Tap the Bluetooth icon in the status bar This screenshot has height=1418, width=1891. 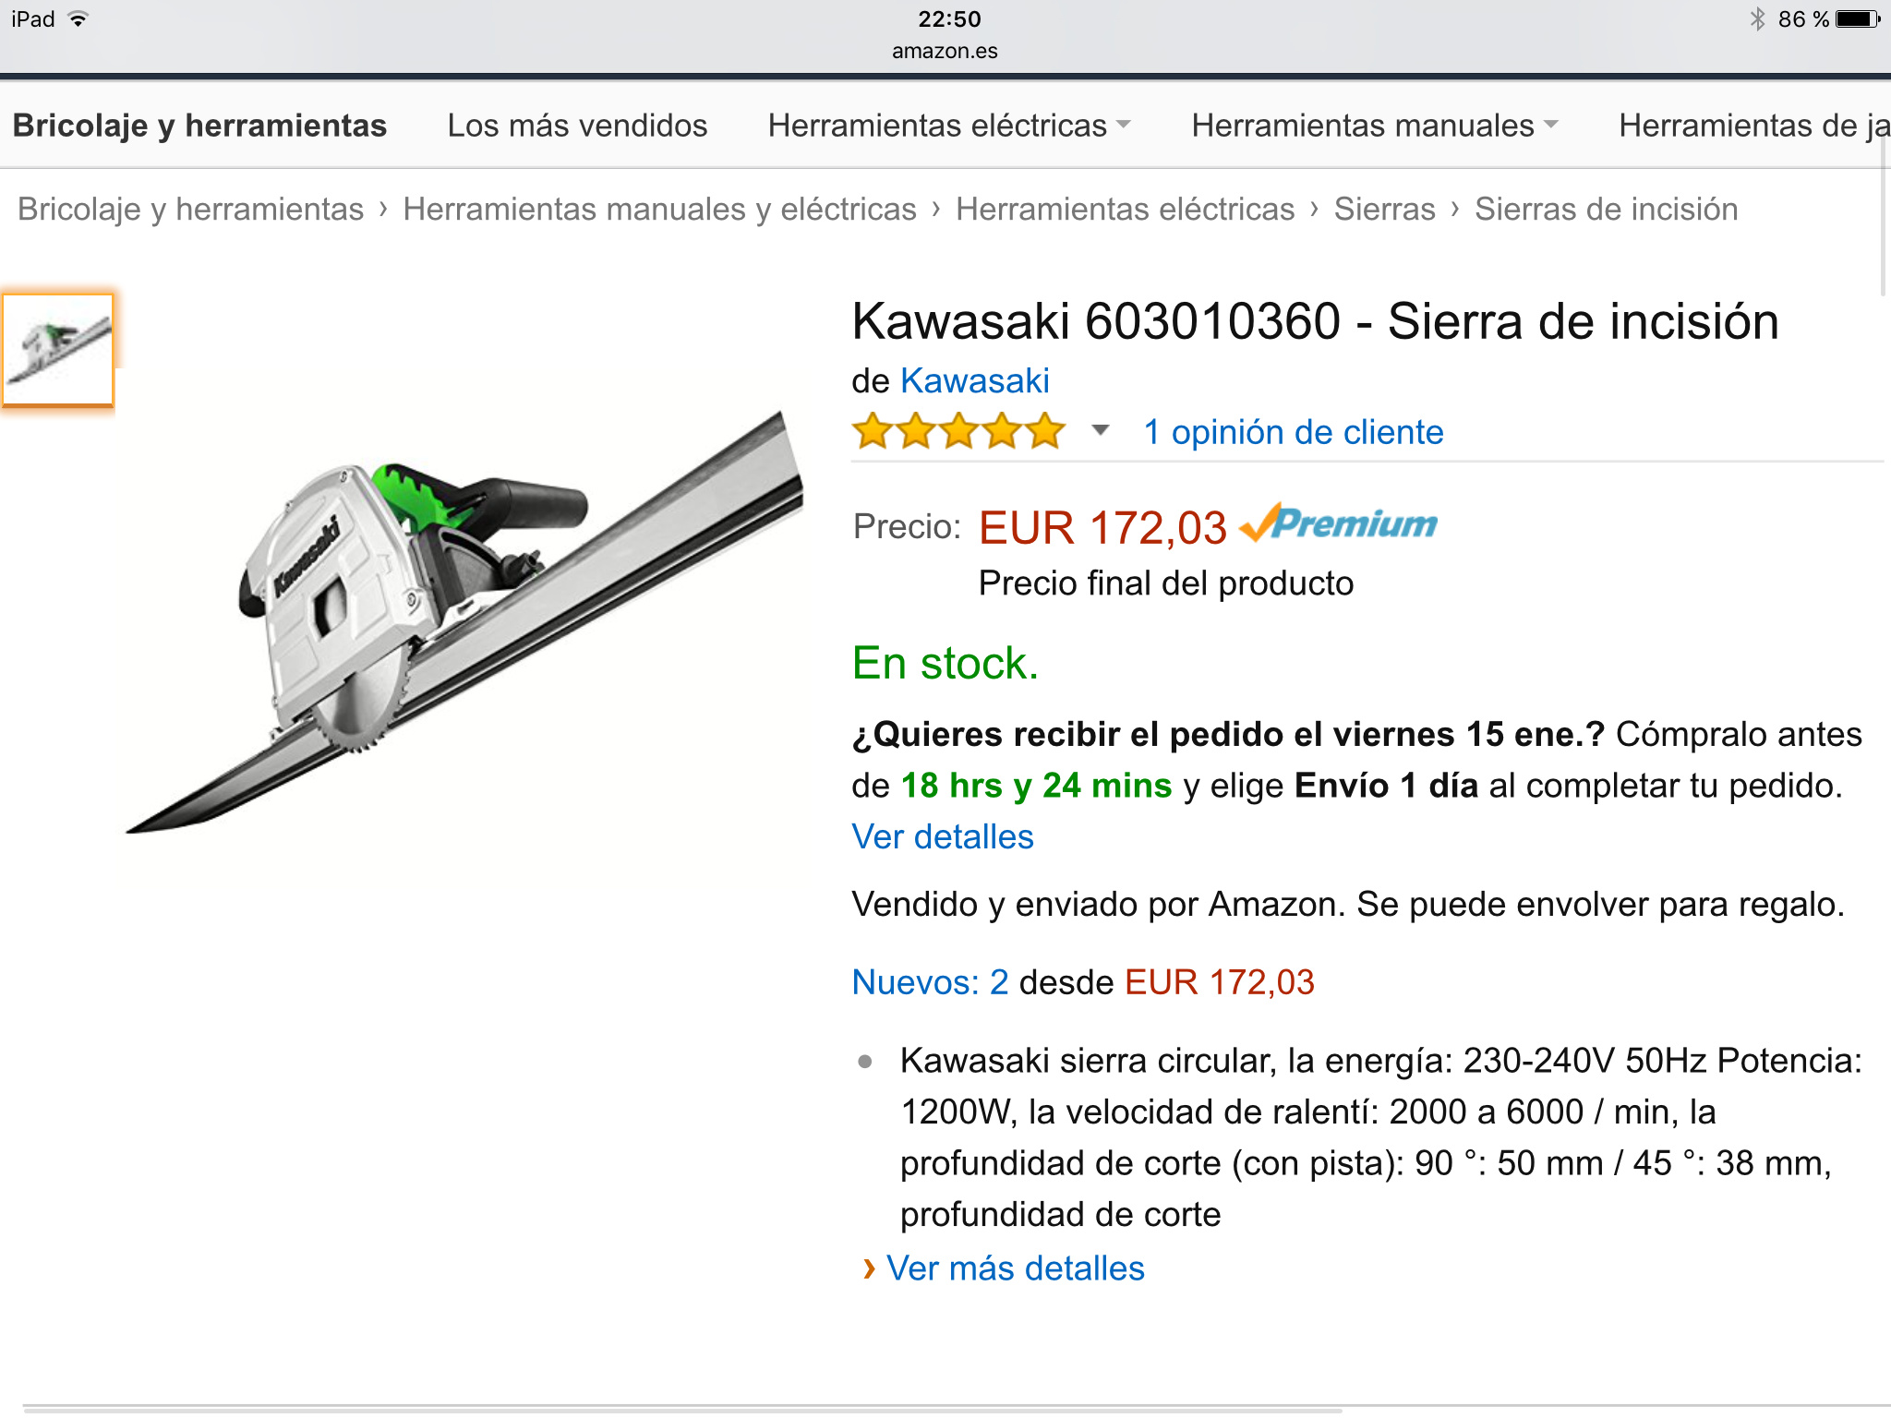(1757, 19)
